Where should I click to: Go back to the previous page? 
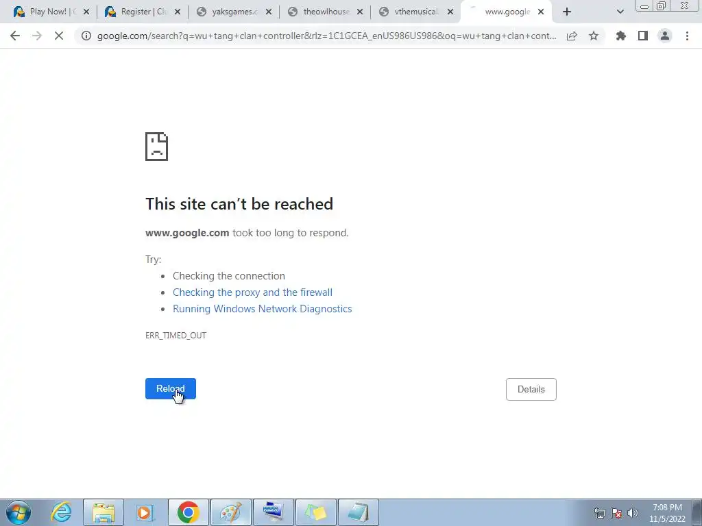15,36
